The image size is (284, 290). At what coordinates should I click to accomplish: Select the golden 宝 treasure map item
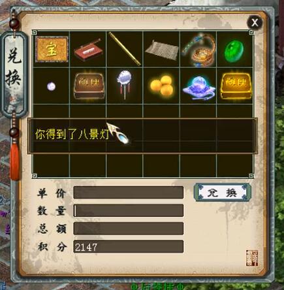(52, 49)
